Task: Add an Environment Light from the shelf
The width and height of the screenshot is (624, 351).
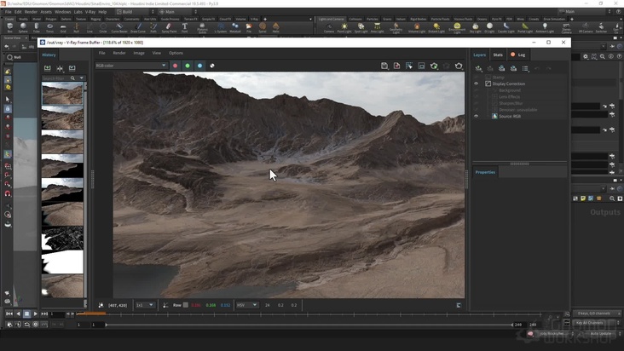Action: tap(457, 27)
